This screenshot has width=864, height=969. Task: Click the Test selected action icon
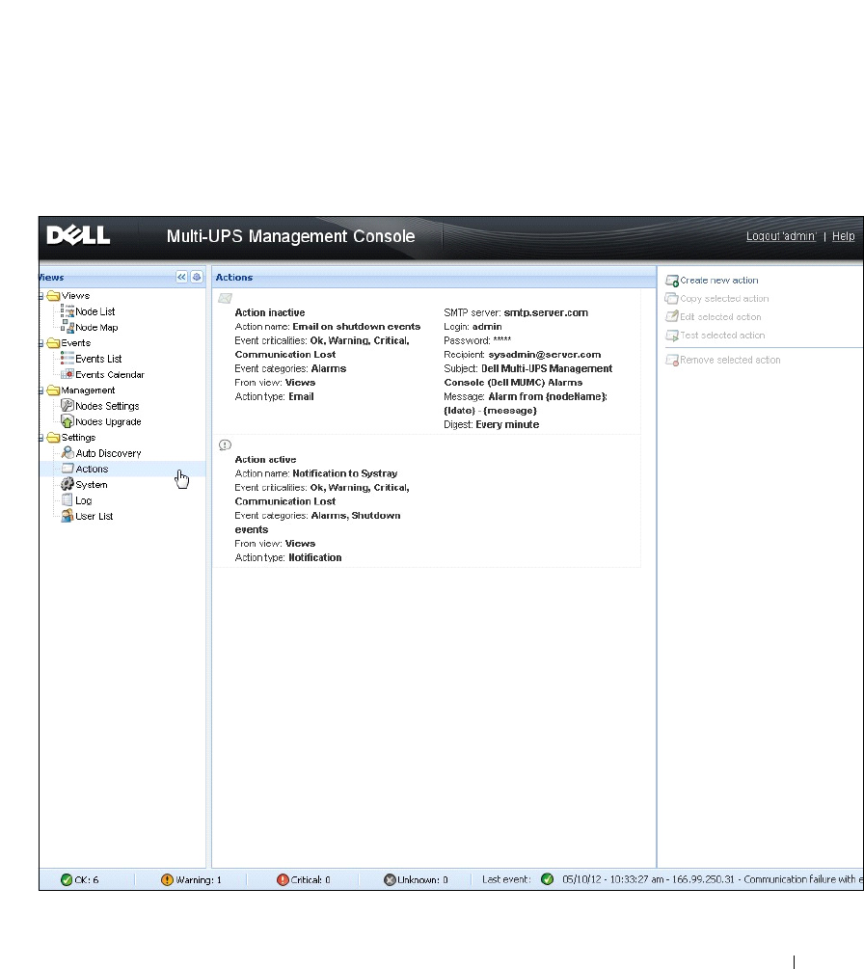point(672,335)
